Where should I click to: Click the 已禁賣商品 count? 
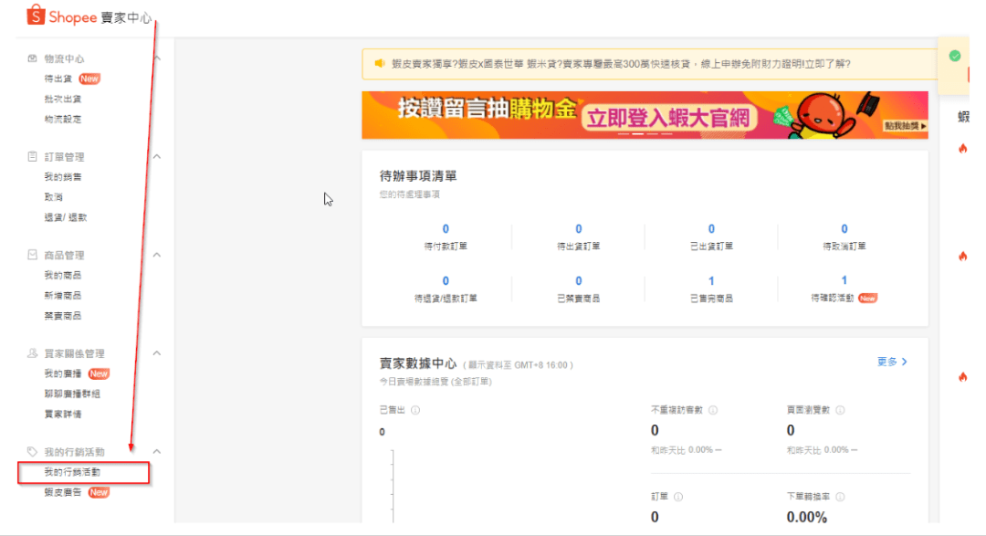pyautogui.click(x=579, y=281)
